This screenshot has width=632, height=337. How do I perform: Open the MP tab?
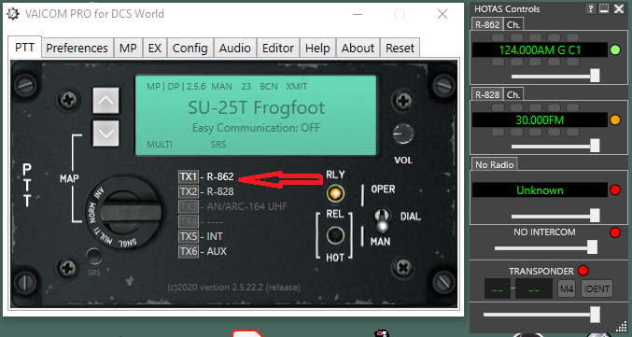(128, 48)
